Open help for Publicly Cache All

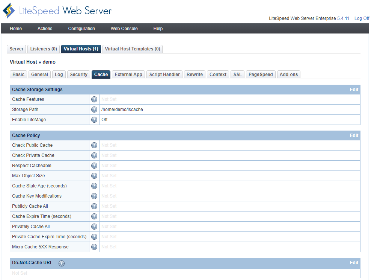pyautogui.click(x=94, y=207)
